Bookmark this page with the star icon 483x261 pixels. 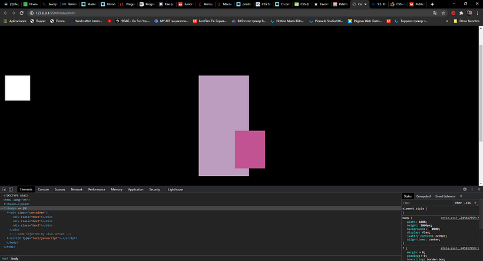(x=444, y=13)
